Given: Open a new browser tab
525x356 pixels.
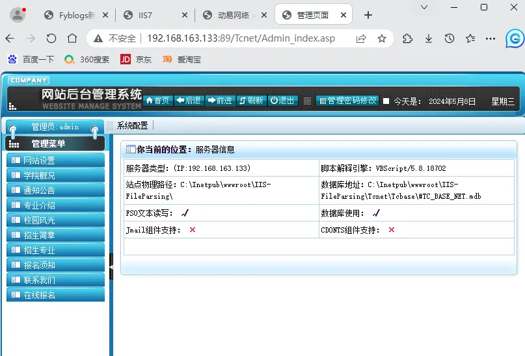Looking at the screenshot, I should click(368, 15).
